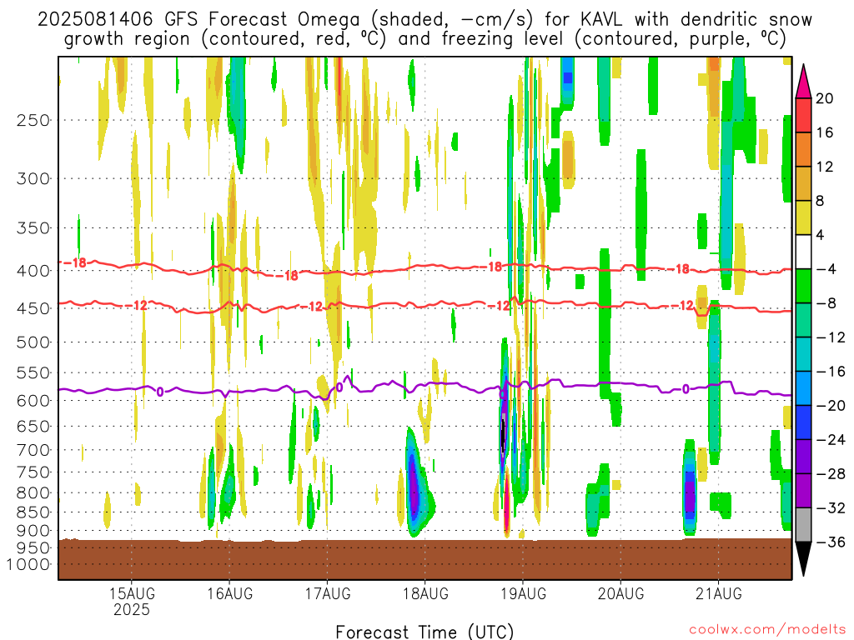Click the 20 colorbar value label

(x=825, y=98)
